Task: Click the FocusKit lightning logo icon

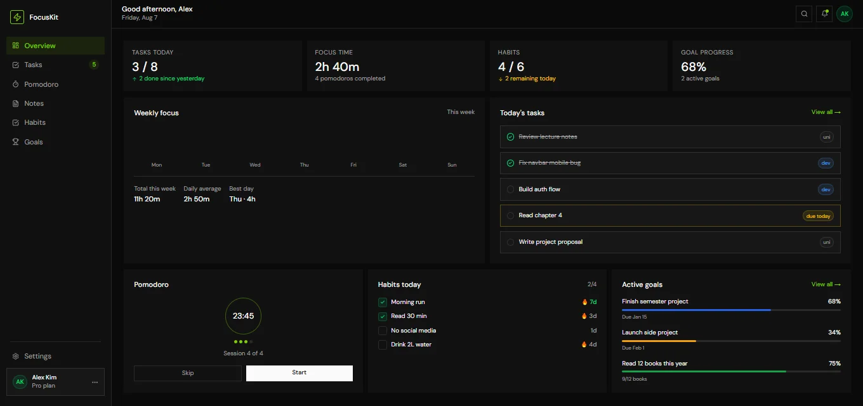Action: click(x=17, y=17)
